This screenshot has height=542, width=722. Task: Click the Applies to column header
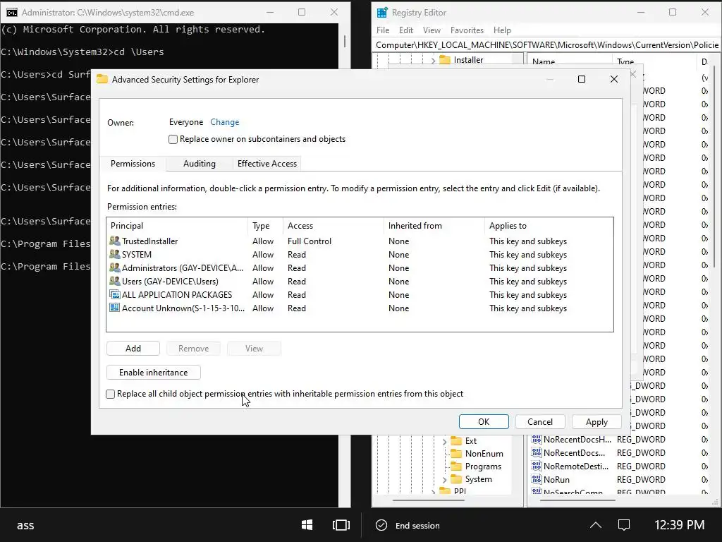coord(549,226)
